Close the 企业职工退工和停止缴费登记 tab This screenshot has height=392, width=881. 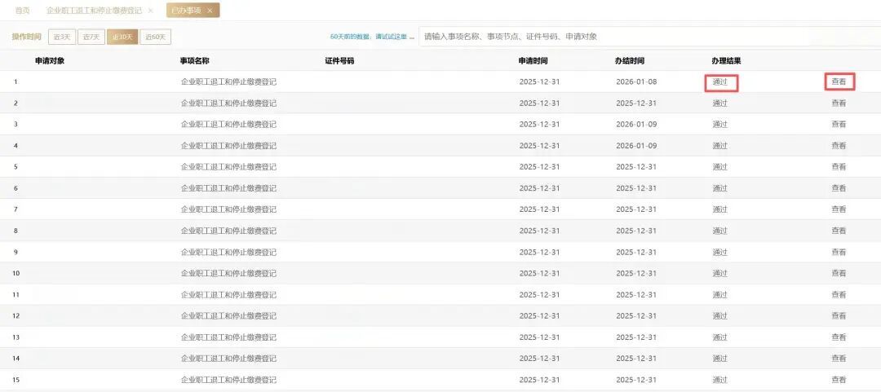(150, 11)
